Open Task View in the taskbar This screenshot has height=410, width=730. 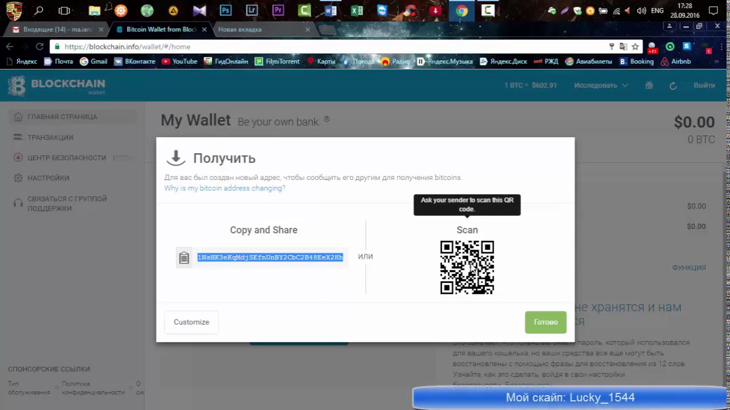point(64,10)
